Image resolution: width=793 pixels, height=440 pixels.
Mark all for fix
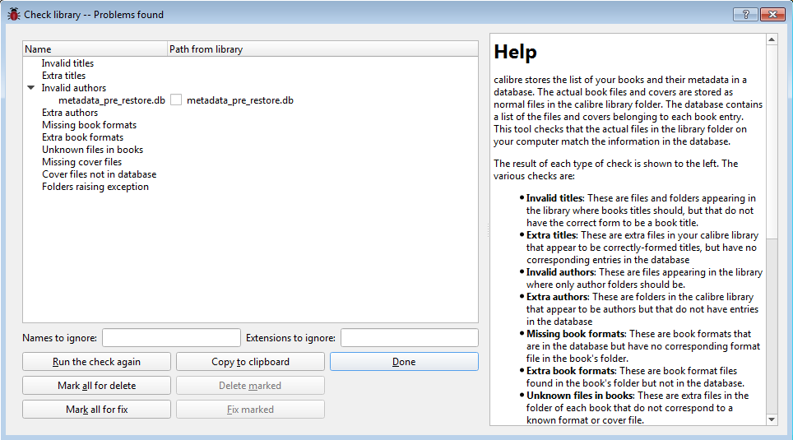(96, 409)
